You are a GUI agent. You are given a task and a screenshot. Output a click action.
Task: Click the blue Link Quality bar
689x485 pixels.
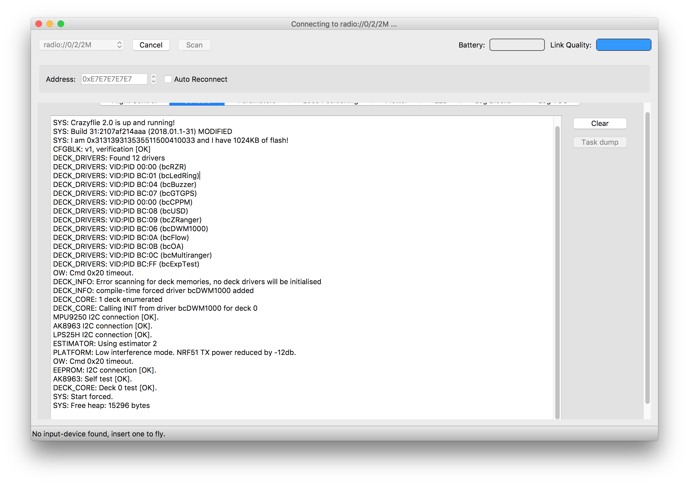click(x=623, y=45)
